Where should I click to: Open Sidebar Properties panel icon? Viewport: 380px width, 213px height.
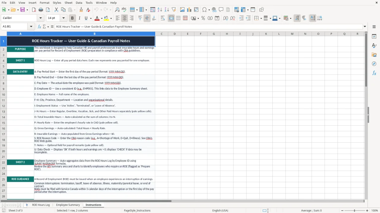tap(374, 36)
